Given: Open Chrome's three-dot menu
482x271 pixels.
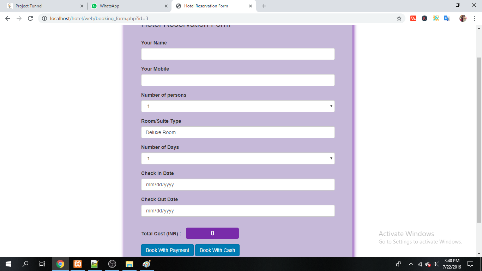Looking at the screenshot, I should click(475, 18).
